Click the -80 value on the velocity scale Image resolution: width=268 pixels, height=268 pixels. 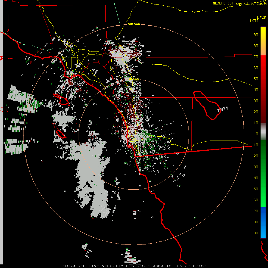(255, 222)
